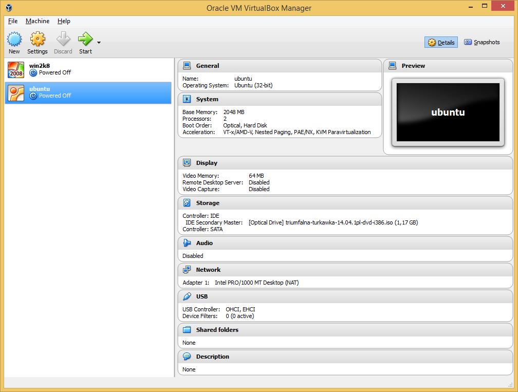This screenshot has width=518, height=392.
Task: Open the Shared folders header link
Action: (217, 330)
